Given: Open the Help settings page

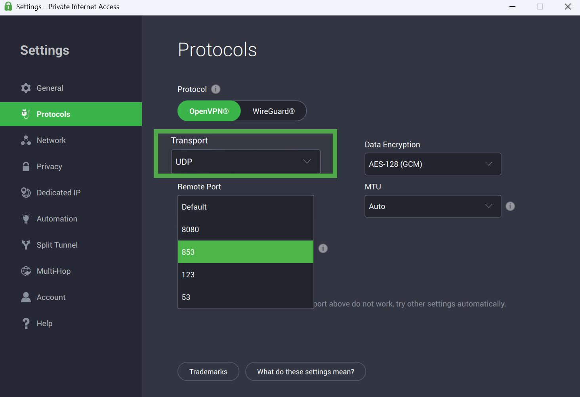Looking at the screenshot, I should pyautogui.click(x=71, y=323).
